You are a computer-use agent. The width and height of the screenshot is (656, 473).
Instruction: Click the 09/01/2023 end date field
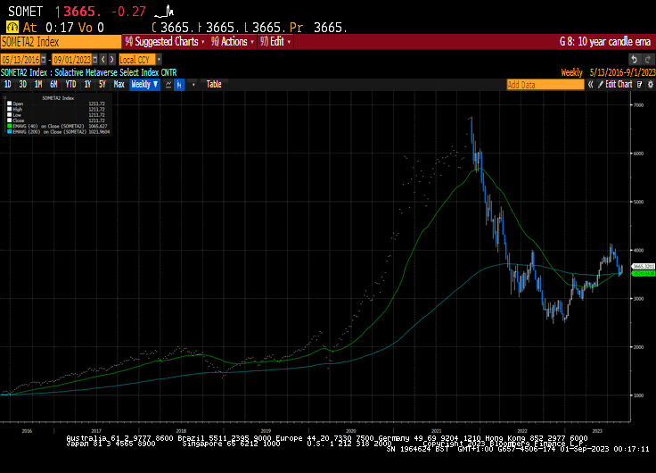coord(72,60)
